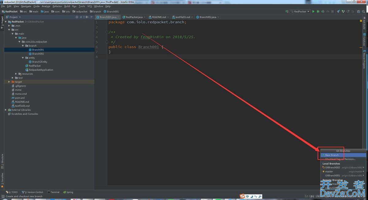Hide the Project panel with the hide icon
This screenshot has height=200, width=368.
(92, 17)
